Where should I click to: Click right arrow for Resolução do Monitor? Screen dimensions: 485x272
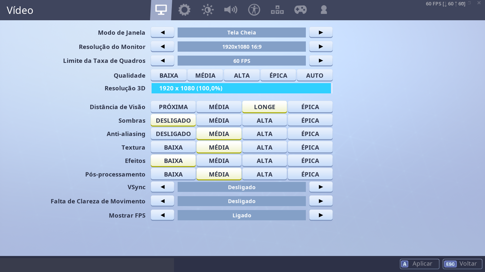321,47
